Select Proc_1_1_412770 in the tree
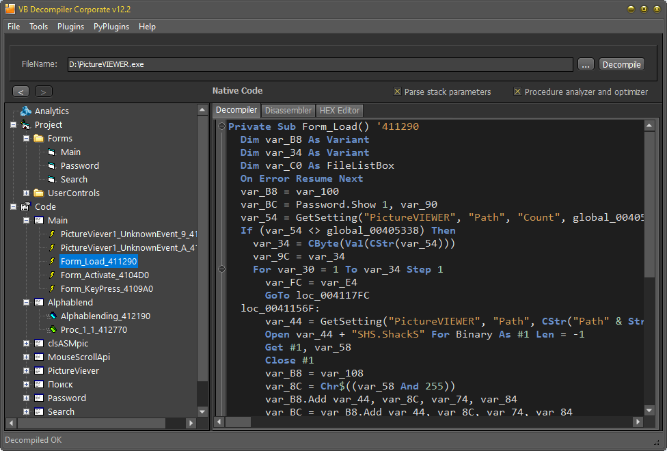Image resolution: width=667 pixels, height=451 pixels. pos(94,329)
